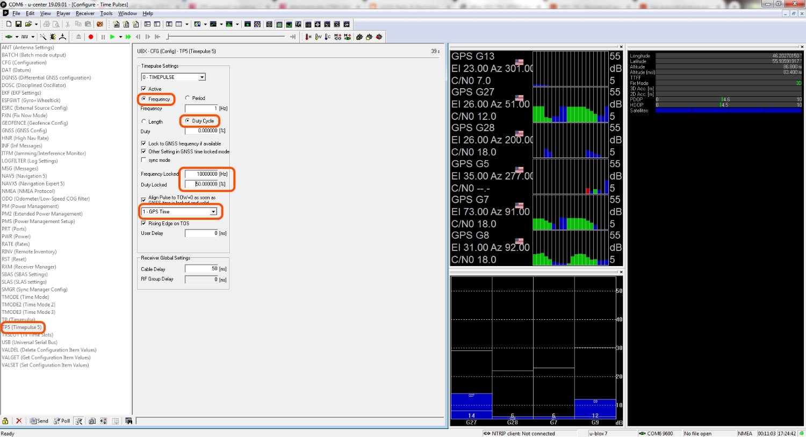Click the chart view icon
This screenshot has height=437, width=806.
(x=213, y=24)
